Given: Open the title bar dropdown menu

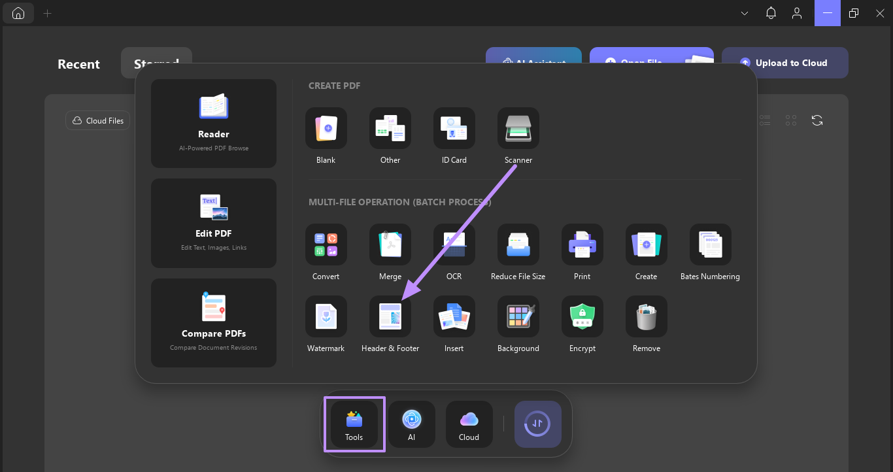Looking at the screenshot, I should 744,12.
